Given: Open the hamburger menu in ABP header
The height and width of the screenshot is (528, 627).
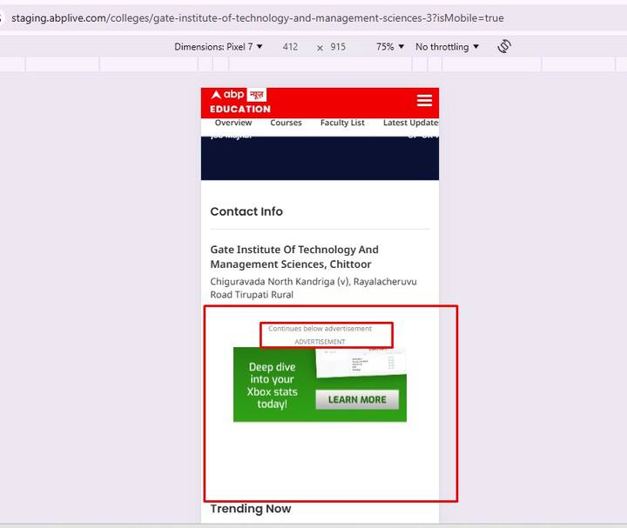Looking at the screenshot, I should tap(424, 101).
